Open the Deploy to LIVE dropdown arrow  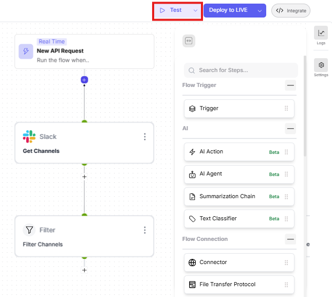(260, 10)
